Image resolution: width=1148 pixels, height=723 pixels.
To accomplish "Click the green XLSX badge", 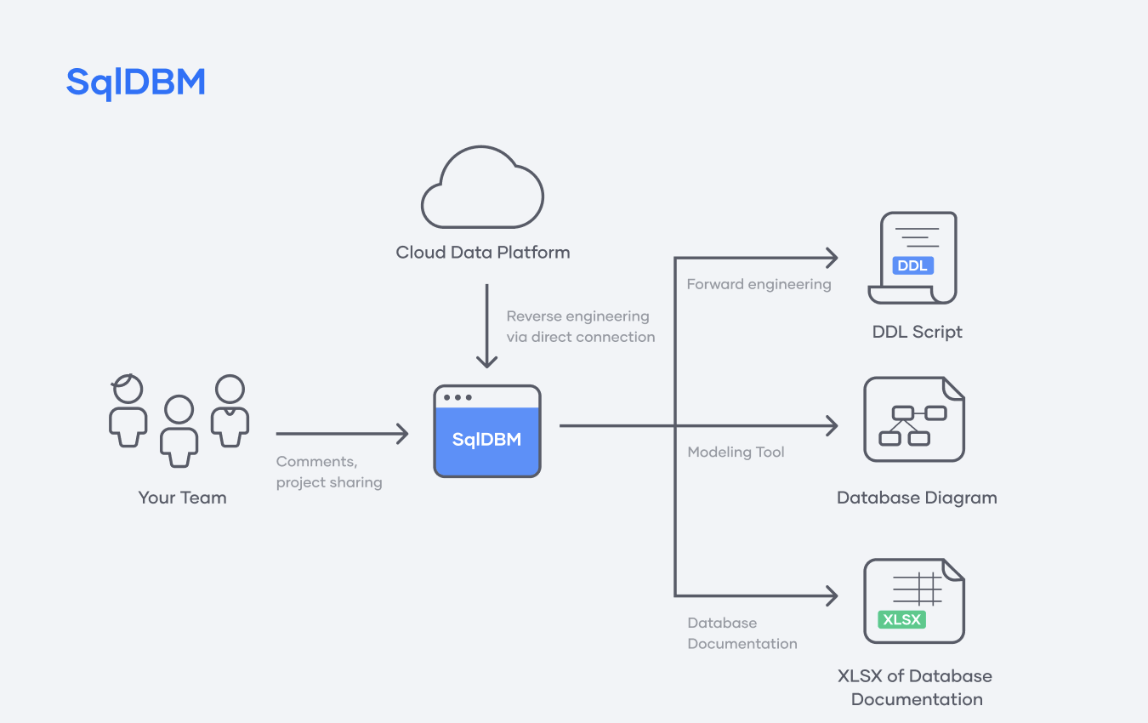I will (x=901, y=619).
